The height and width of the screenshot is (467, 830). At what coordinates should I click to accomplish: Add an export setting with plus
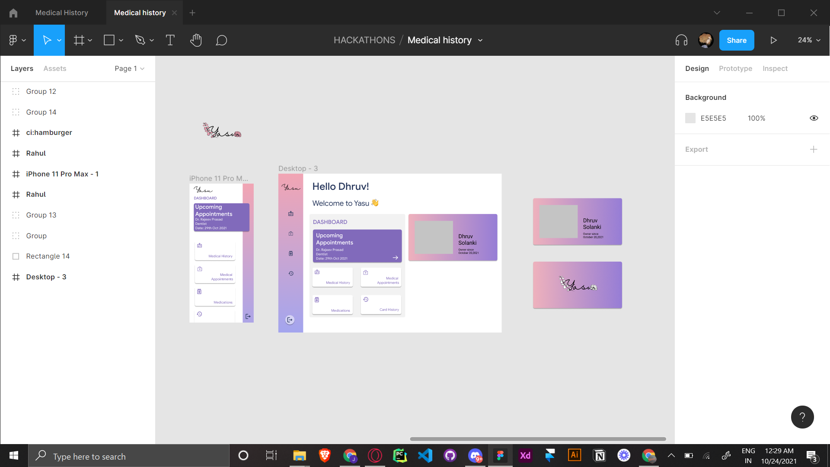coord(813,149)
